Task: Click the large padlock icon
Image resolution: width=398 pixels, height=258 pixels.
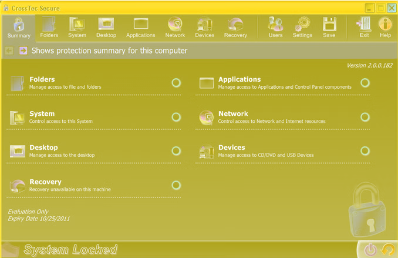Action: pyautogui.click(x=366, y=210)
